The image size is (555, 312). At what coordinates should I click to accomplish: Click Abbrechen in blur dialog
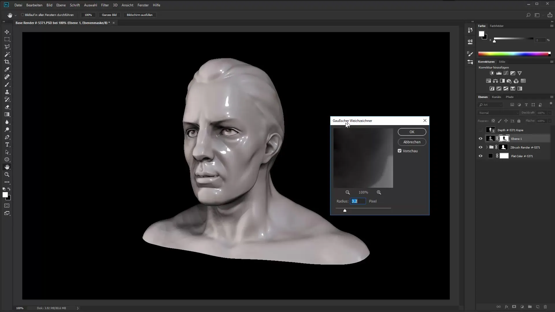(412, 142)
